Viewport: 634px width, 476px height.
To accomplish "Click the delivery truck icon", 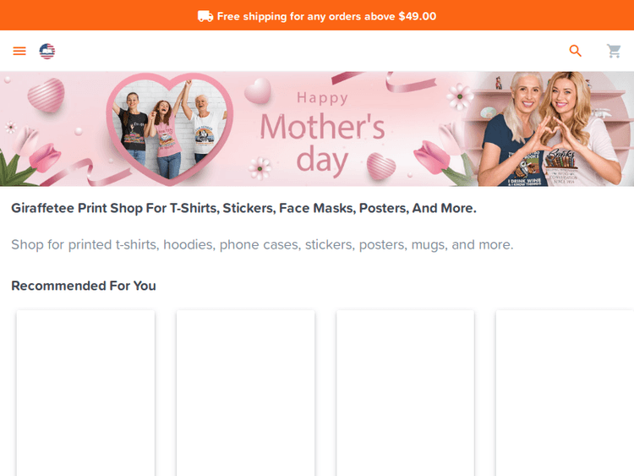I will pyautogui.click(x=205, y=16).
